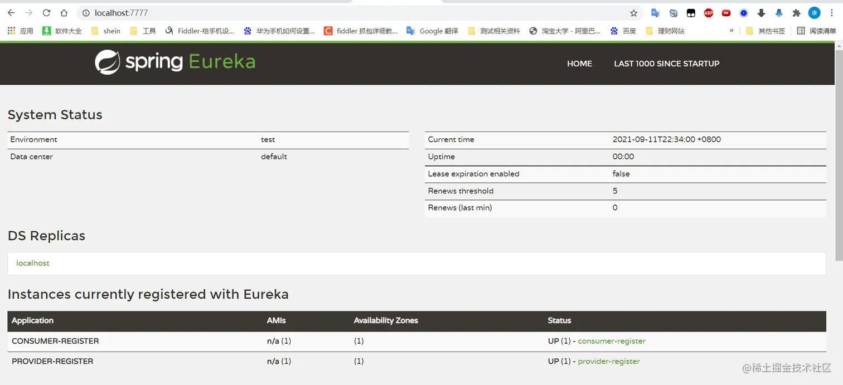Open the browser home page icon
Screen dimensions: 843x385
64,13
